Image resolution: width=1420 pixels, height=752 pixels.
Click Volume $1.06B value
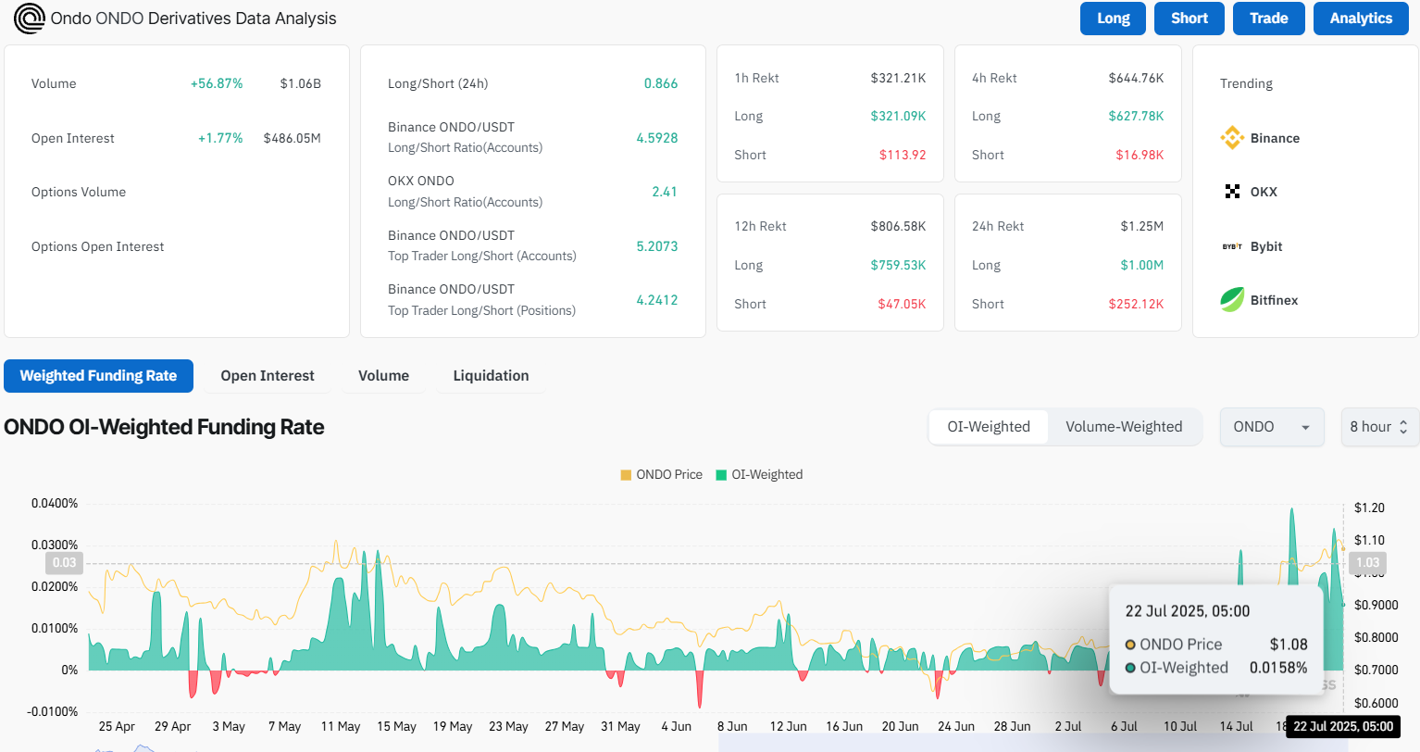301,83
